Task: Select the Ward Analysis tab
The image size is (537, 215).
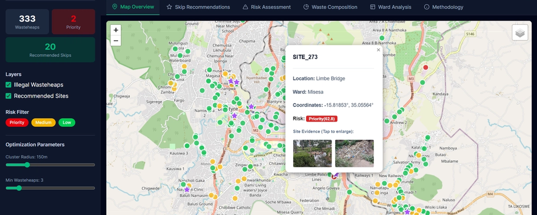Action: 390,7
